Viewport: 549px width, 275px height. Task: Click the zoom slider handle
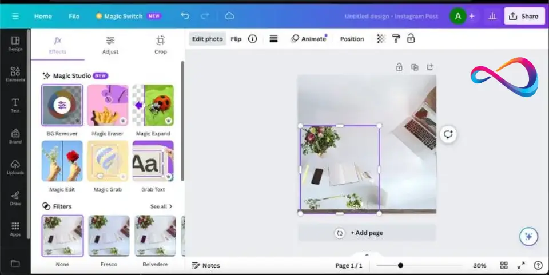click(x=400, y=265)
